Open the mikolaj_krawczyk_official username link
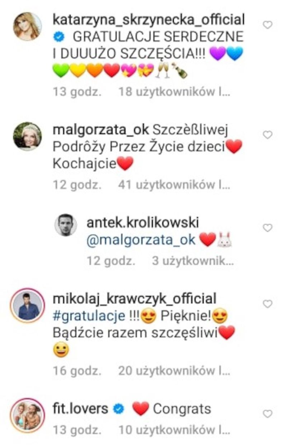The image size is (287, 447). [x=135, y=298]
